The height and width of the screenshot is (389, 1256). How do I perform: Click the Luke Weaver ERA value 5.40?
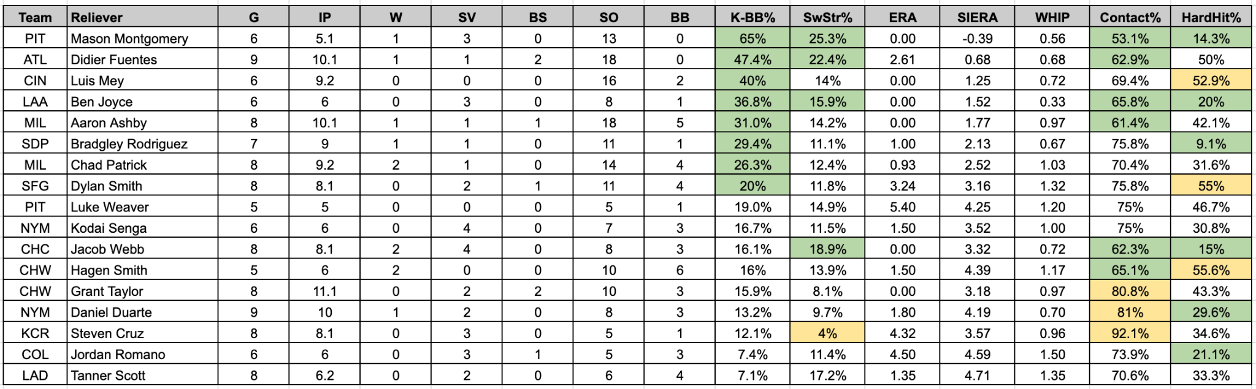902,207
